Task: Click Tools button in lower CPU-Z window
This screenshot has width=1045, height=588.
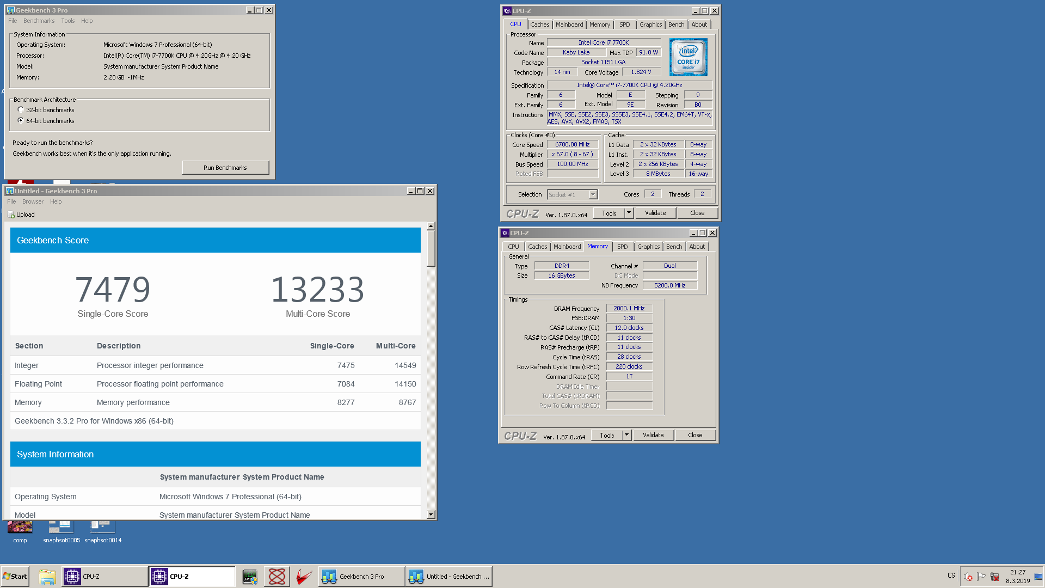Action: click(x=607, y=435)
